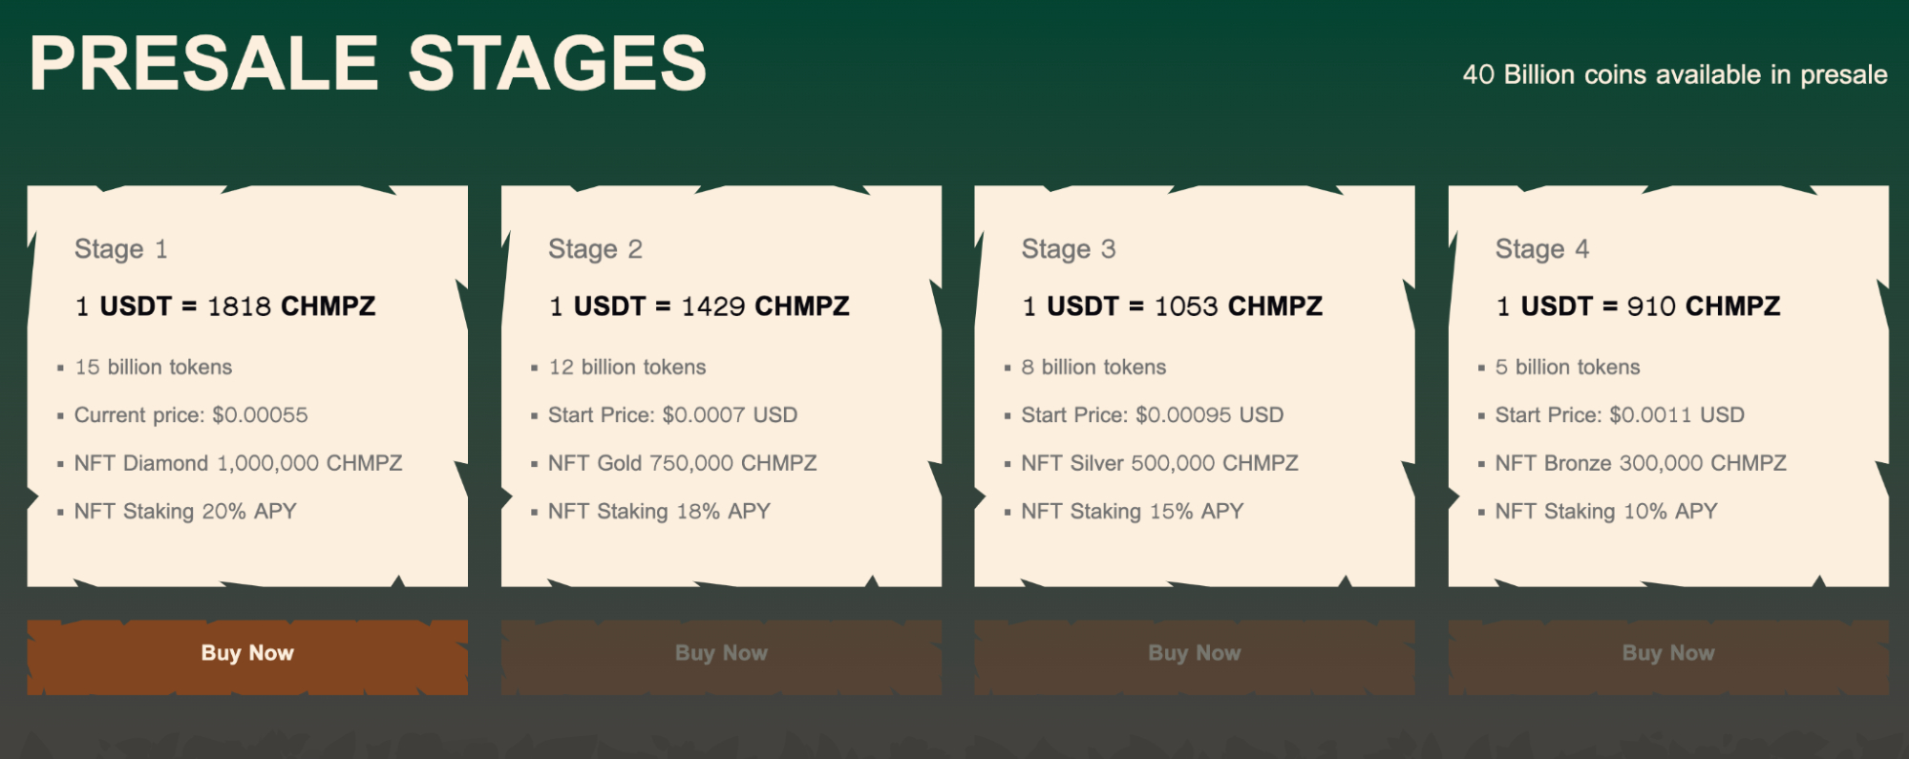Click the 1 USDT = 1818 CHMPZ rate
1909x759 pixels.
click(x=225, y=306)
